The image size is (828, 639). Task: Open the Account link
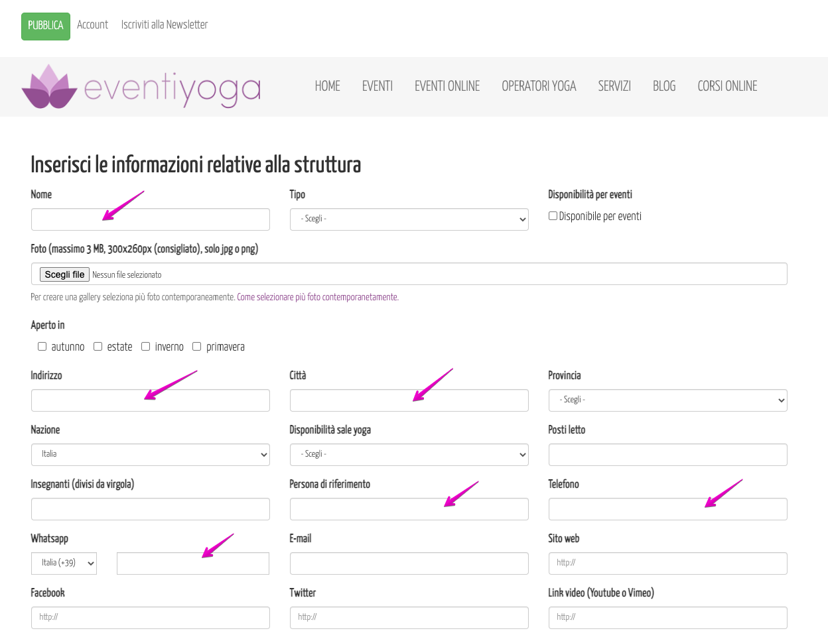tap(92, 25)
